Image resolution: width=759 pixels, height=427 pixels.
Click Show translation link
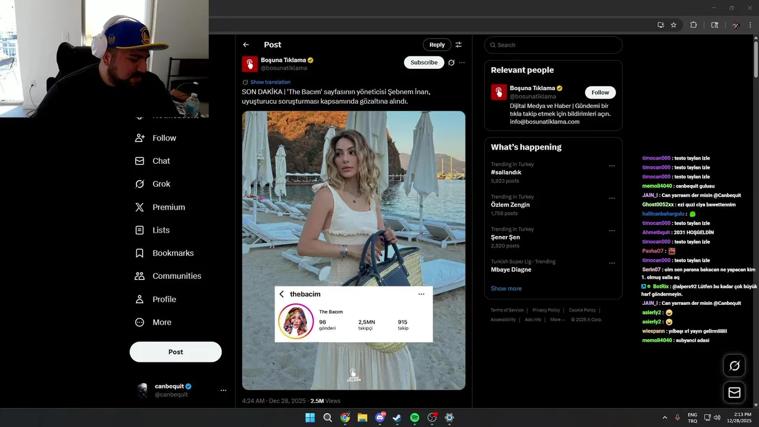click(270, 82)
